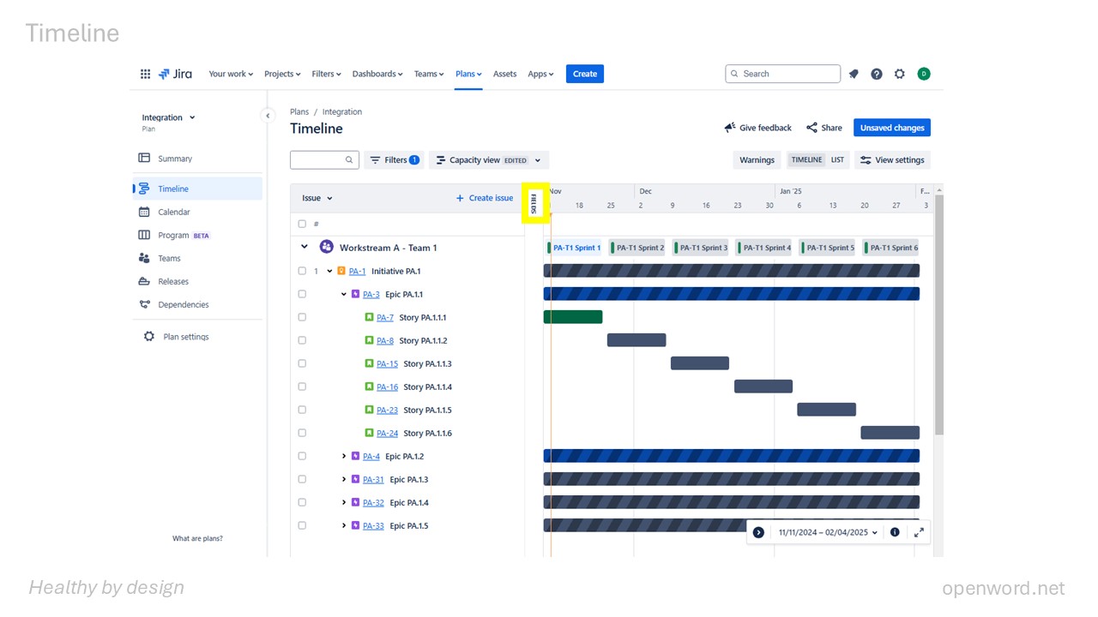Expand Epic PA.1.2
The image size is (1098, 617).
[344, 456]
